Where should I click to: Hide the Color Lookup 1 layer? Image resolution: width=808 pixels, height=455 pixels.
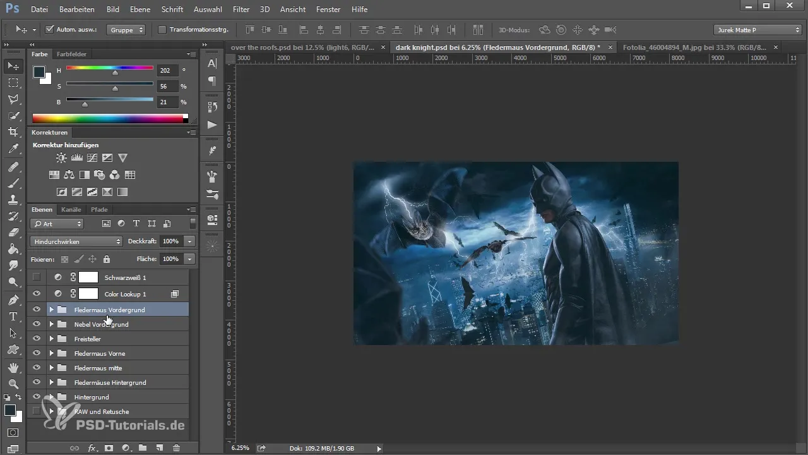click(x=37, y=294)
